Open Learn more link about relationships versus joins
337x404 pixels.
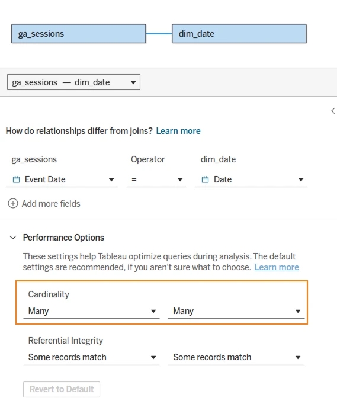tap(178, 131)
